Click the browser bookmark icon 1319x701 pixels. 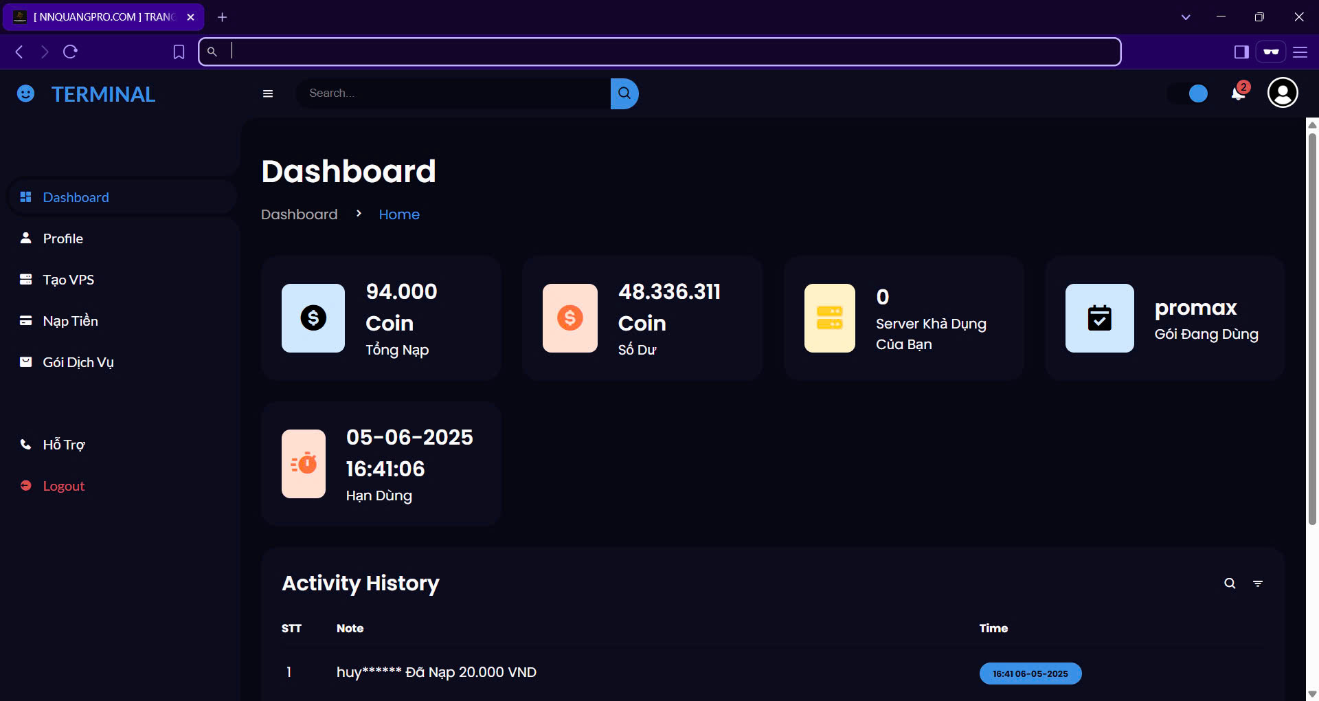coord(179,52)
